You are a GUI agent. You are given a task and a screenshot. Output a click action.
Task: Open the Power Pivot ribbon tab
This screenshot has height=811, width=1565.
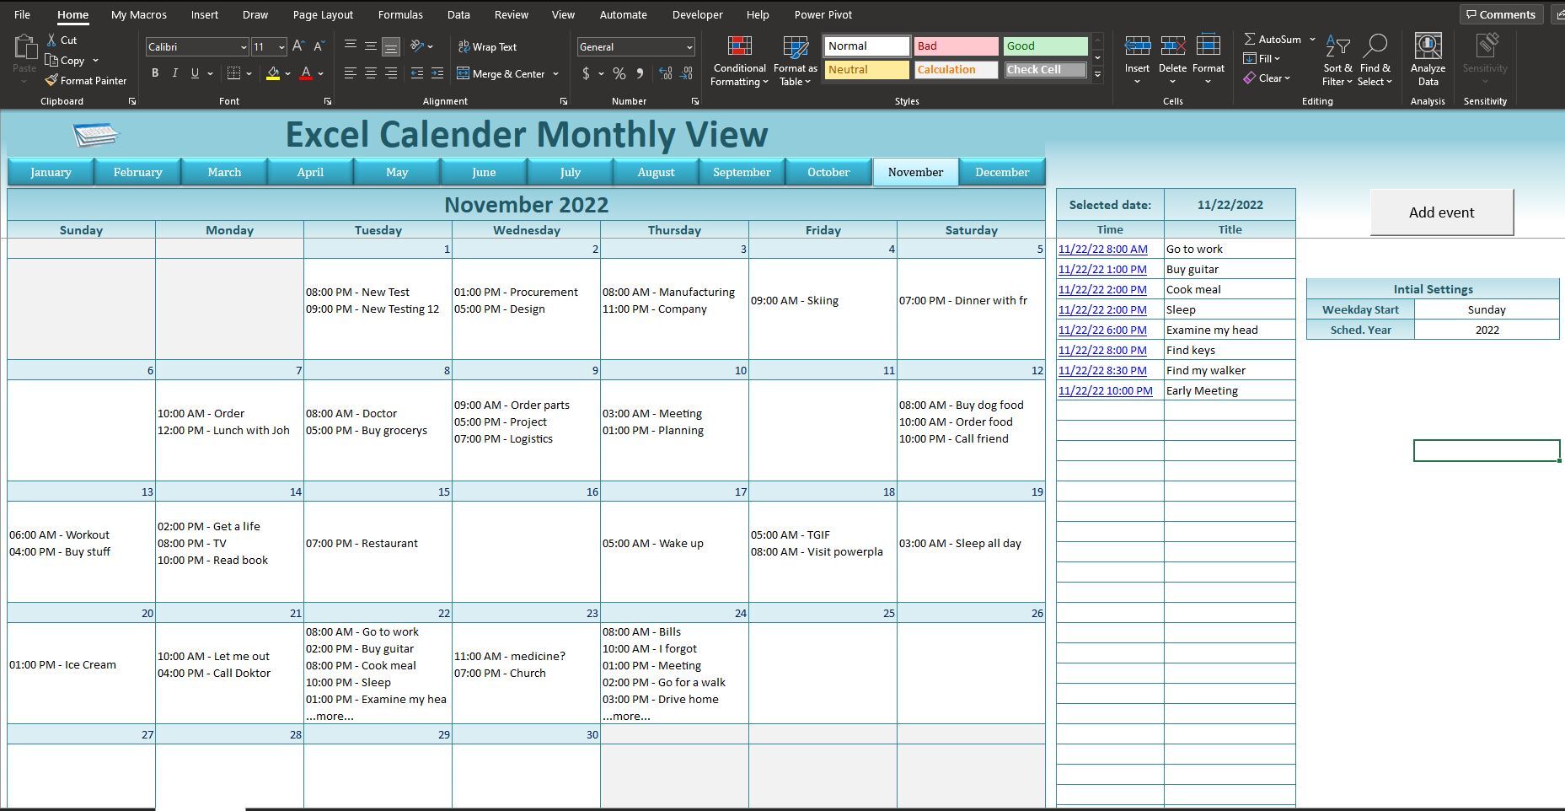click(823, 14)
